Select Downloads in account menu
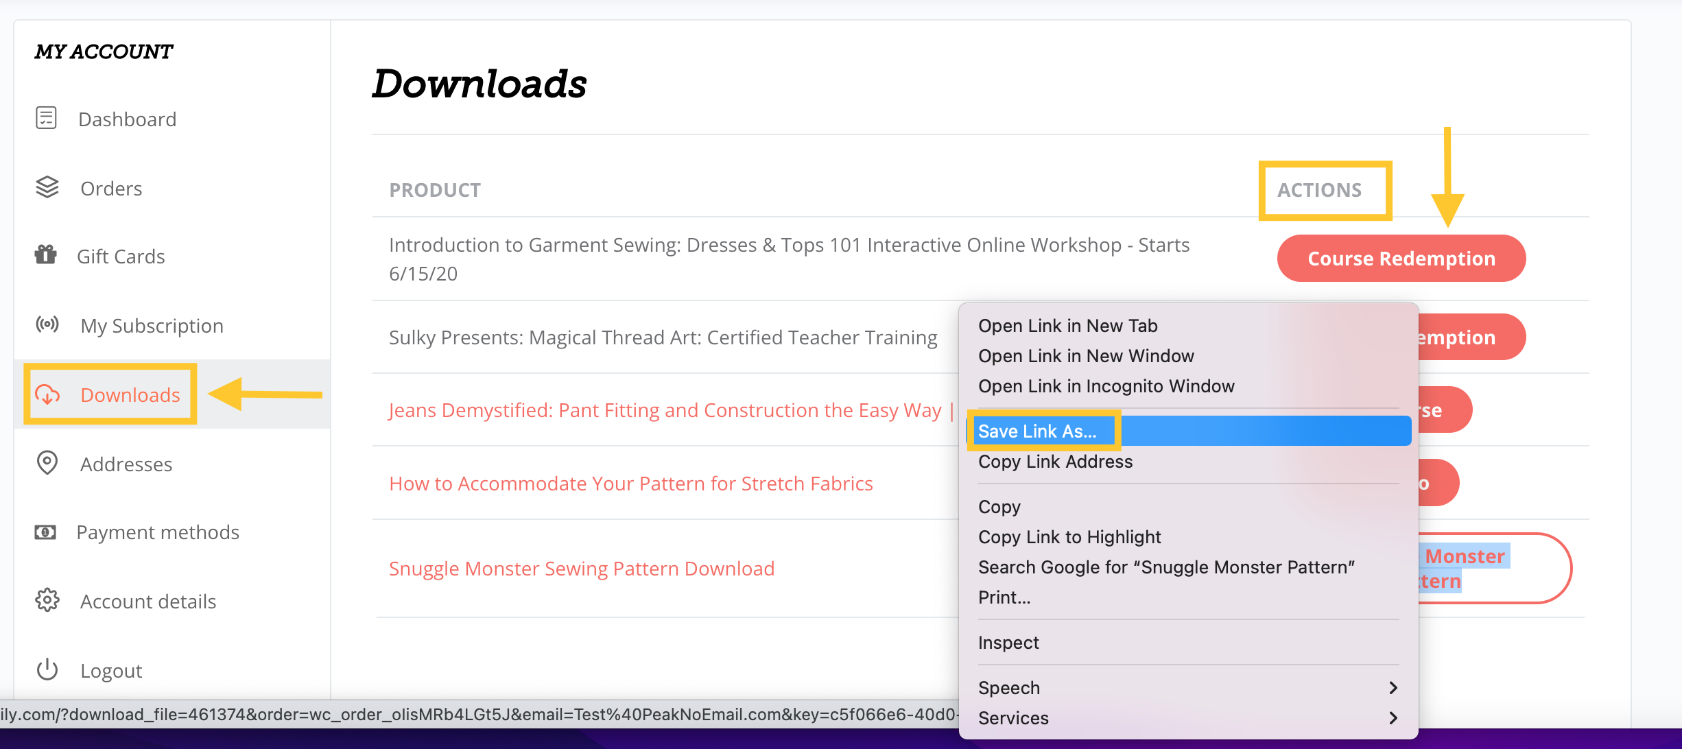 coord(130,395)
